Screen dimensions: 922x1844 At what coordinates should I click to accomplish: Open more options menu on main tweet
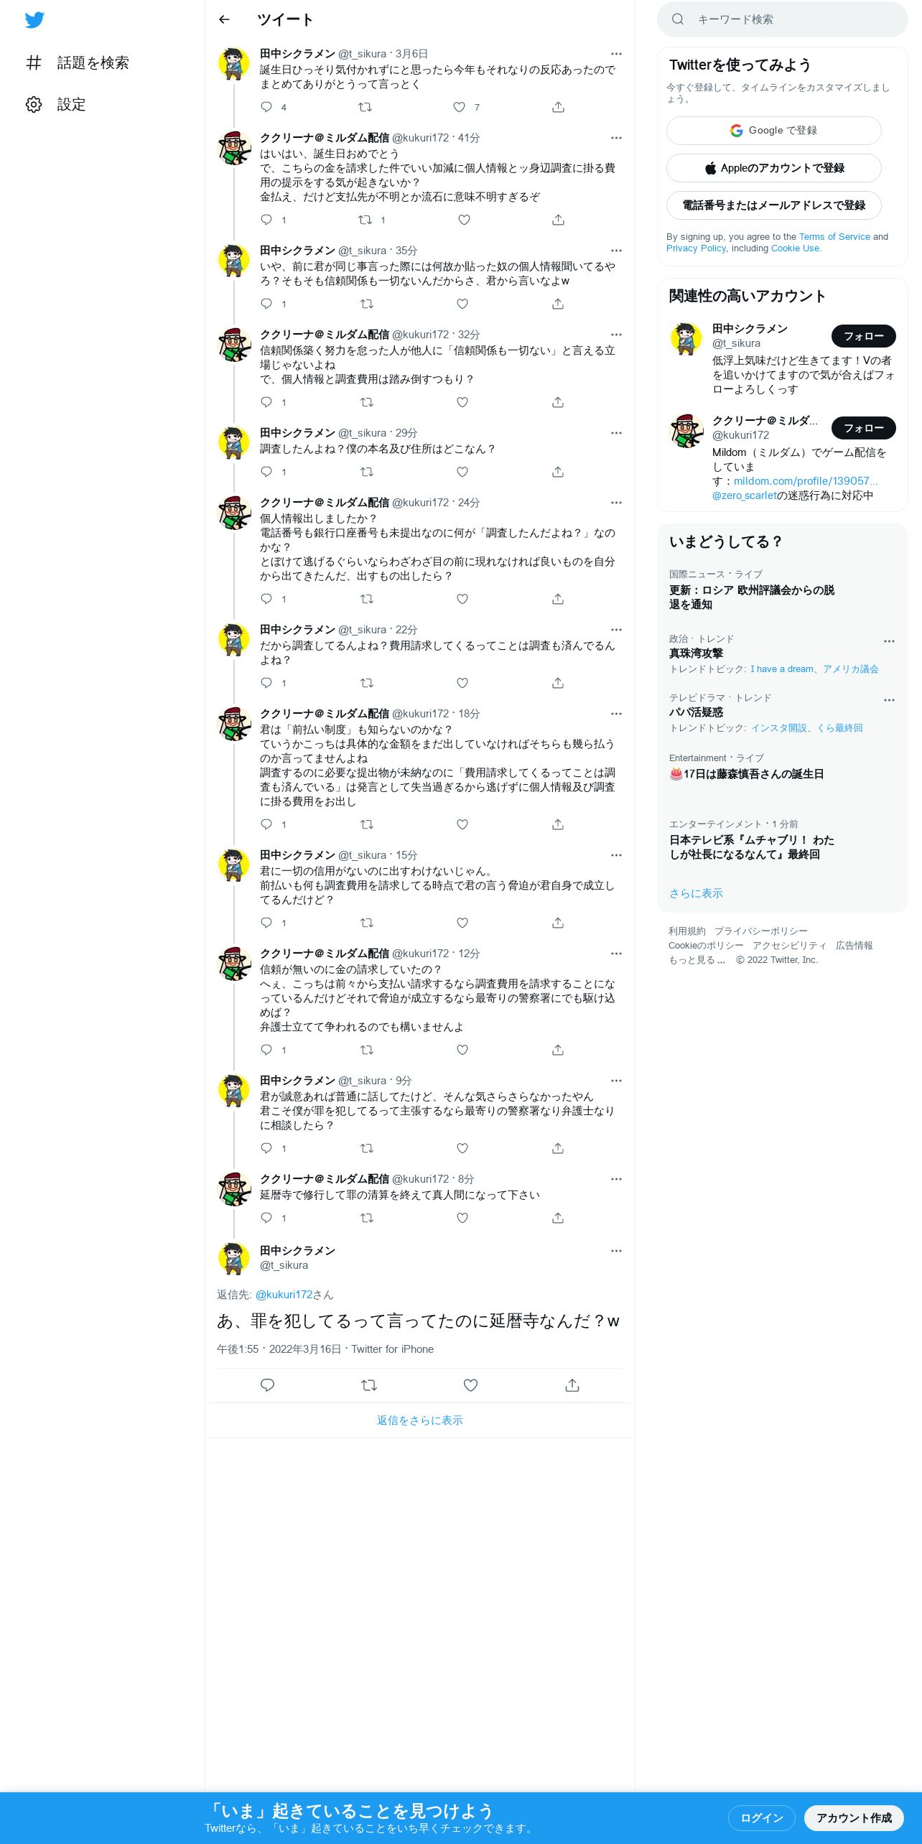click(616, 1251)
